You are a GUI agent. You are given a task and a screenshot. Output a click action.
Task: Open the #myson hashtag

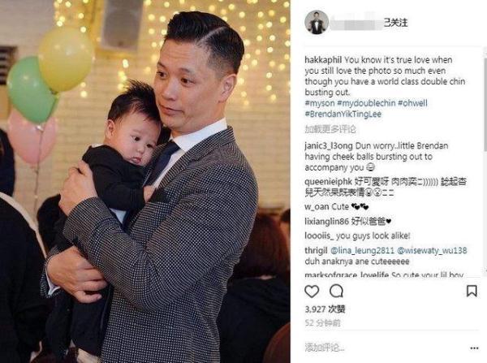coord(320,103)
